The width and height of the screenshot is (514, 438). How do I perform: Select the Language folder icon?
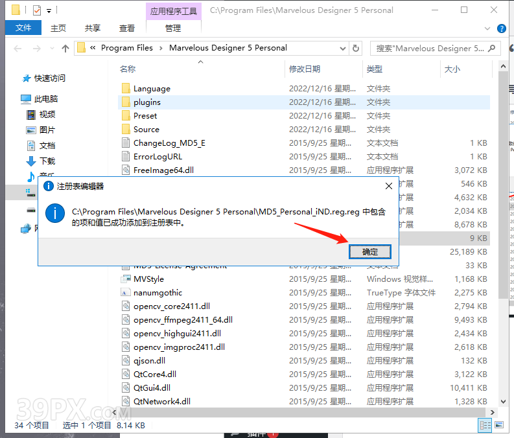[x=126, y=89]
